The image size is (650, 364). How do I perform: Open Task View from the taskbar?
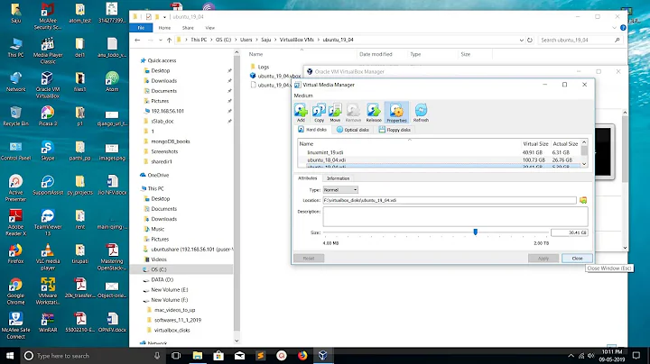176,356
